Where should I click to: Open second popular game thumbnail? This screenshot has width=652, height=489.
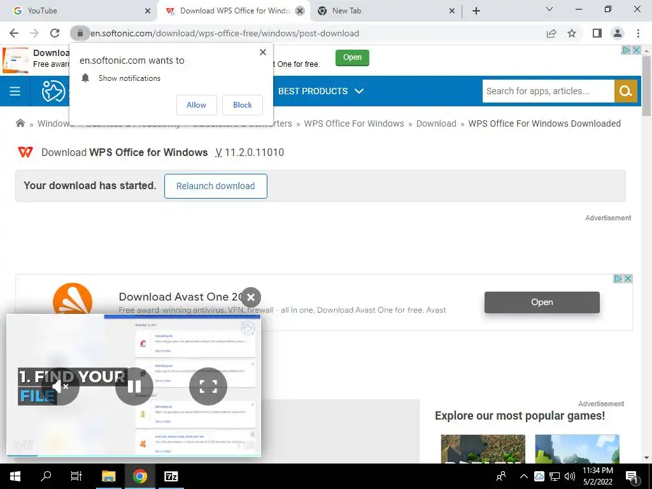pos(577,449)
